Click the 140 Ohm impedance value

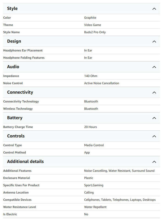[x=91, y=76]
